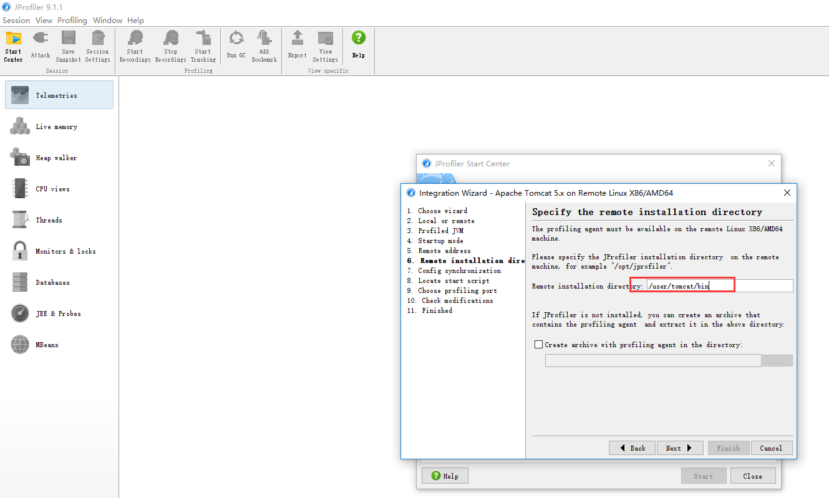This screenshot has width=829, height=498.
Task: Open the Live memory sidebar section
Action: click(59, 126)
